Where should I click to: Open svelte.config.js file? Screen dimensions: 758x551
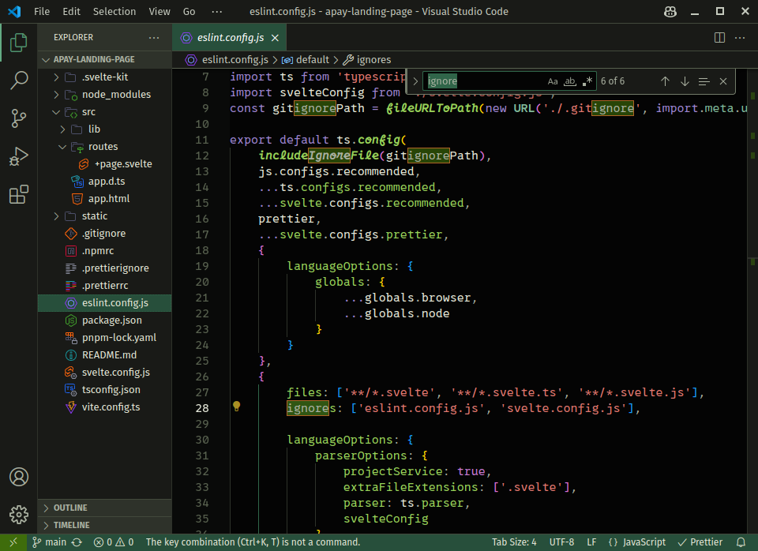pyautogui.click(x=105, y=372)
